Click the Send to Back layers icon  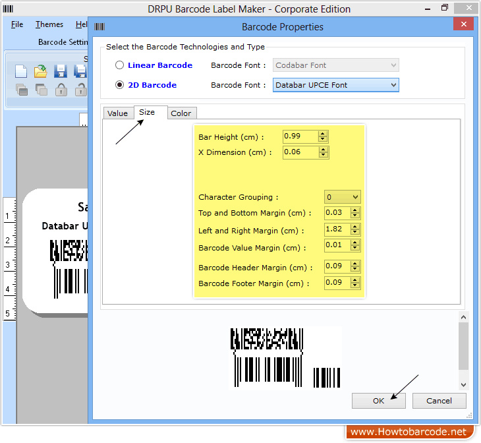click(x=41, y=90)
